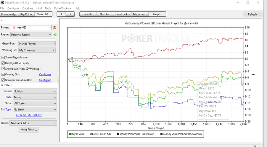267x147 pixels.
Task: Click the Refresh button
Action: coord(253,14)
